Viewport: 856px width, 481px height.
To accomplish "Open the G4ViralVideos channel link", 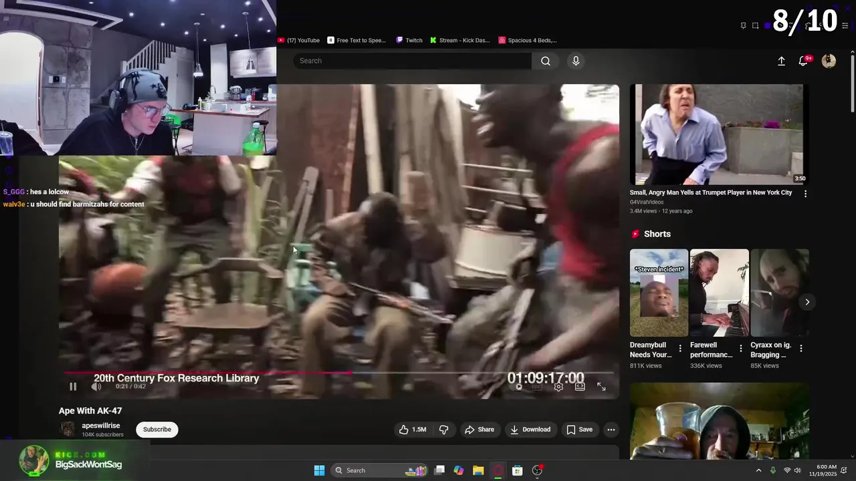I will click(x=647, y=202).
